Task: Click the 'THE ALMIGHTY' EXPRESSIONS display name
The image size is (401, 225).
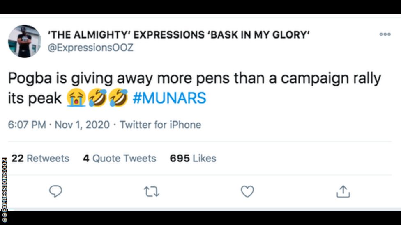Action: coord(179,35)
